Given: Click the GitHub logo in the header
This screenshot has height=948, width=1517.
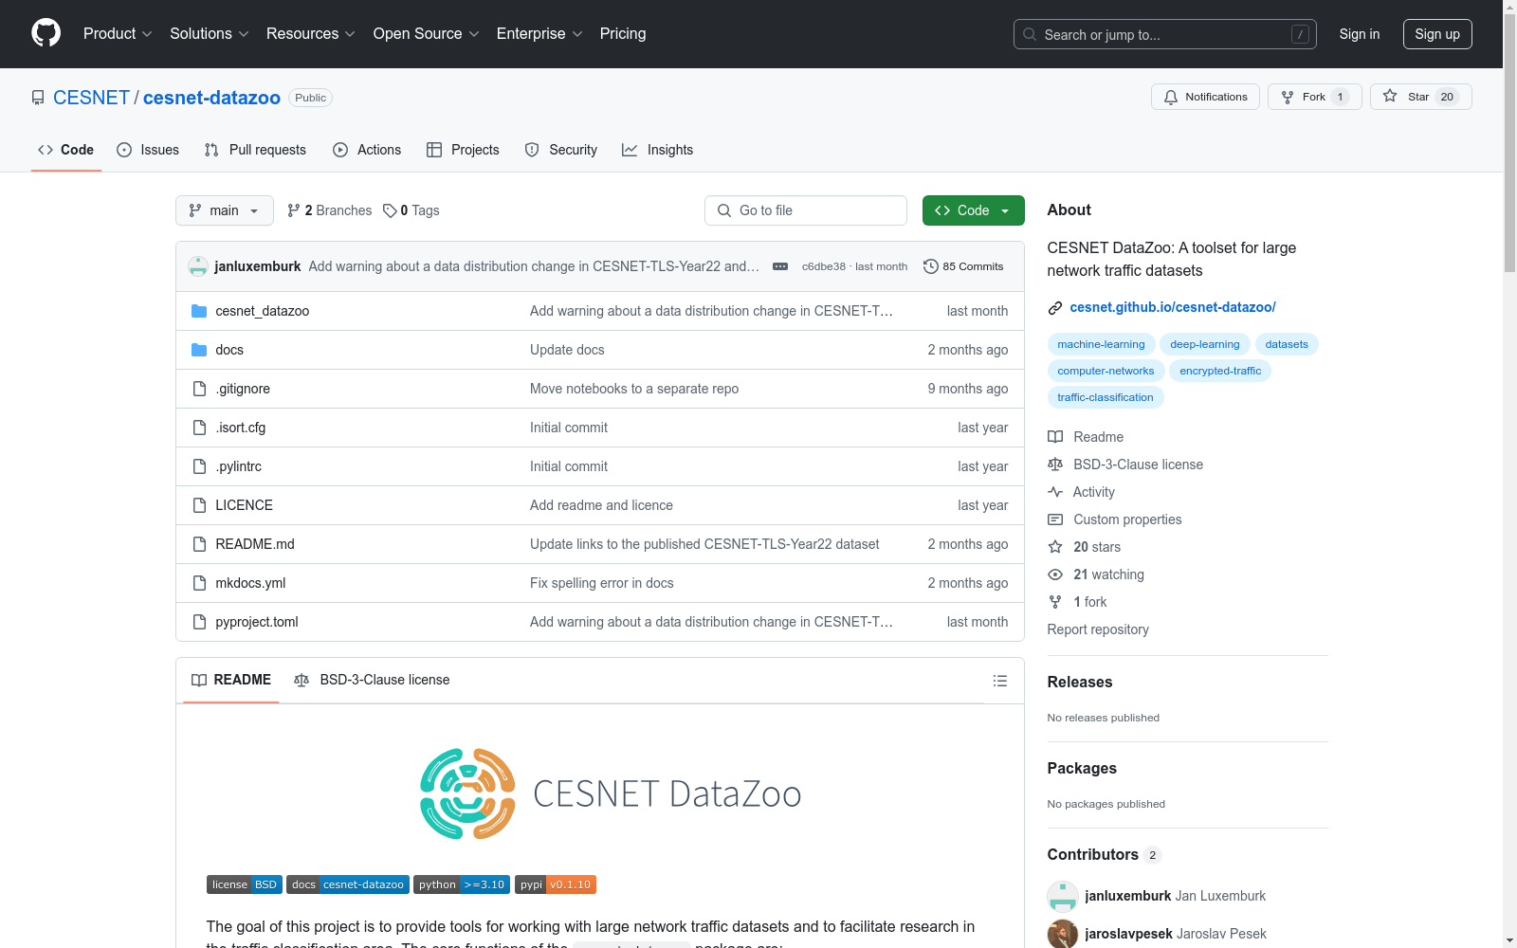Looking at the screenshot, I should click(46, 32).
